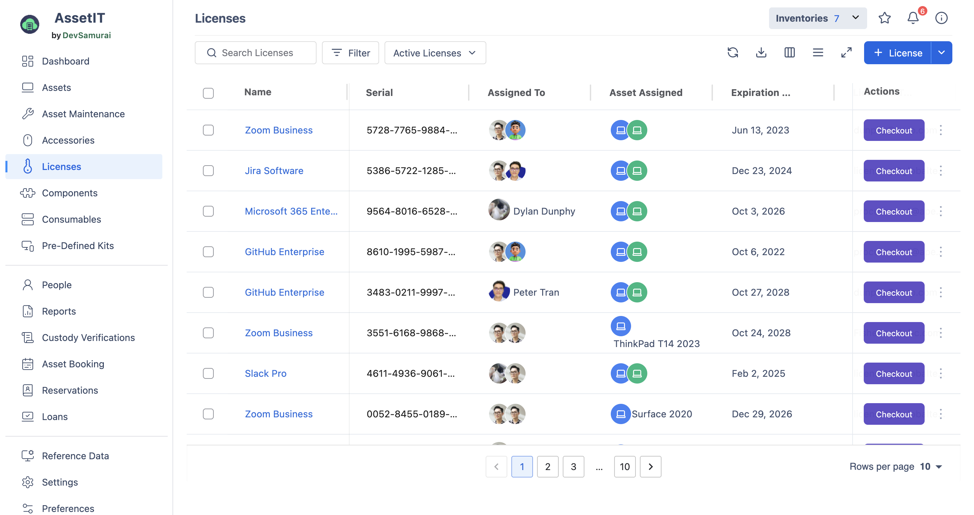Check the Microsoft 365 row checkbox

tap(208, 211)
